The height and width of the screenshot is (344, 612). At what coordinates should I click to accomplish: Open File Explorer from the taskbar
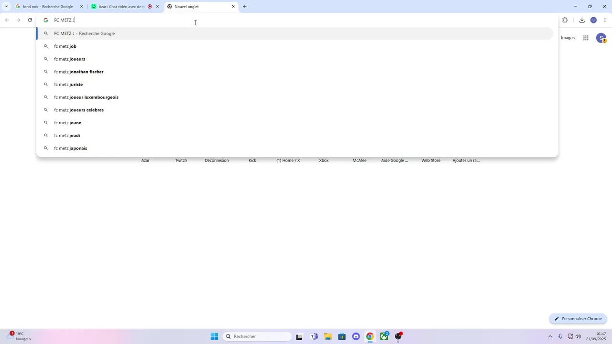pyautogui.click(x=328, y=336)
